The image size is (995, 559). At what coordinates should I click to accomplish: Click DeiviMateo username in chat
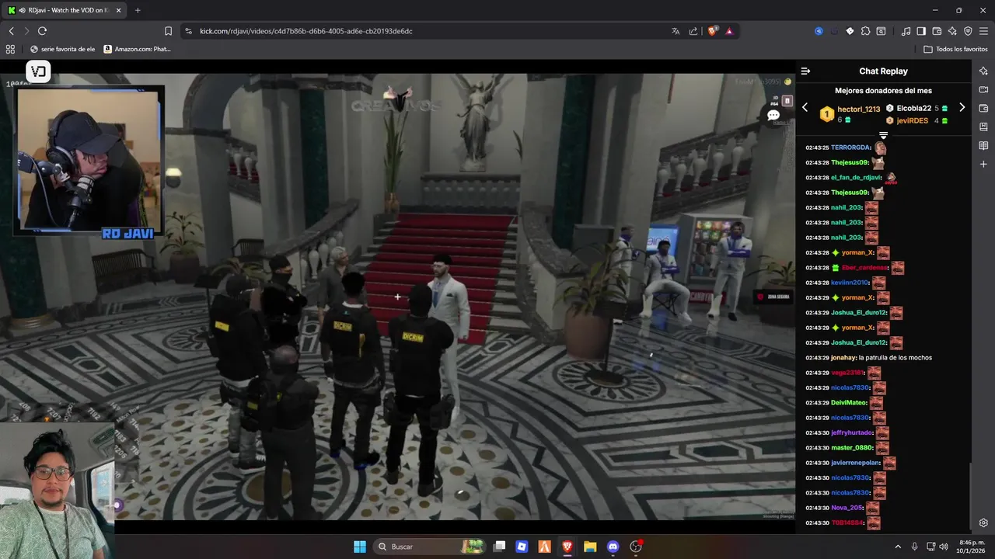click(849, 403)
